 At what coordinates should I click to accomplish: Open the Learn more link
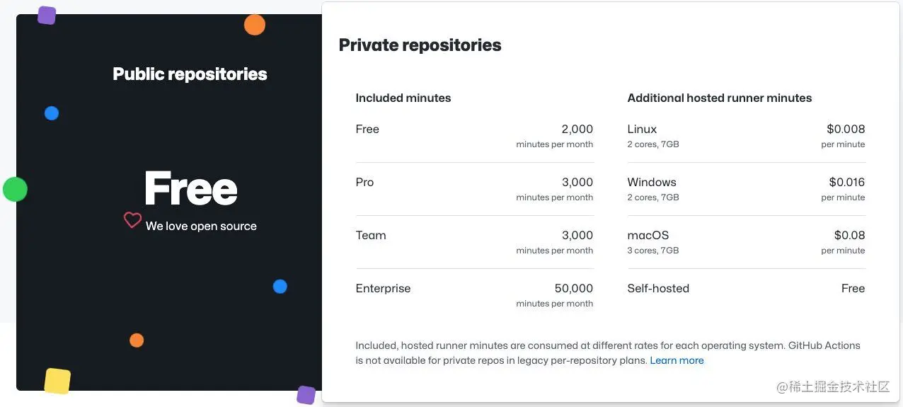tap(677, 360)
